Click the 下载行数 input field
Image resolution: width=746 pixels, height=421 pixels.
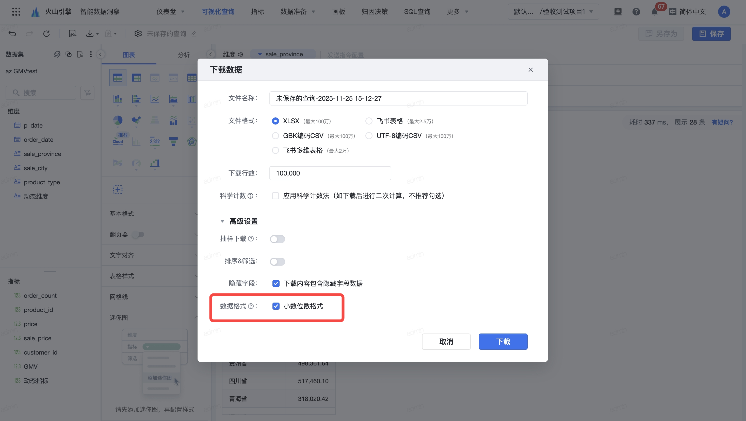[x=330, y=173]
